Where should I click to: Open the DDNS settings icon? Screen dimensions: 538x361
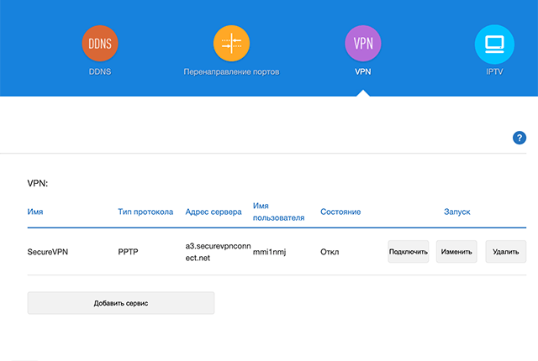pyautogui.click(x=100, y=43)
